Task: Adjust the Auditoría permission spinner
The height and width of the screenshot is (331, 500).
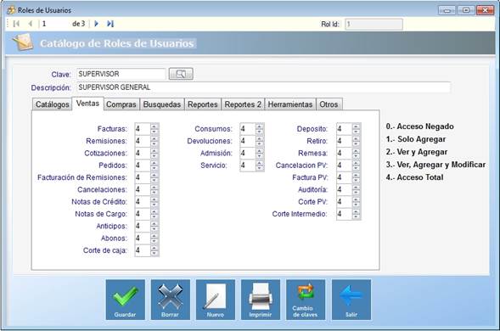Action: coord(349,189)
